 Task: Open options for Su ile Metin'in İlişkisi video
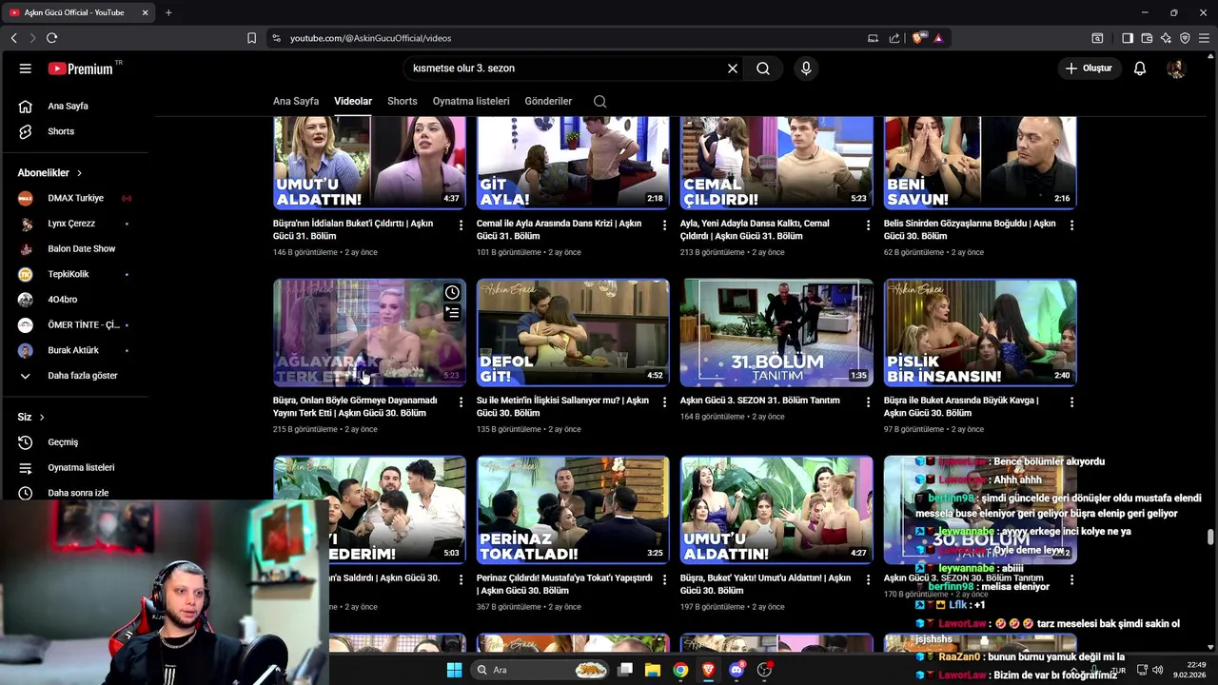tap(664, 402)
